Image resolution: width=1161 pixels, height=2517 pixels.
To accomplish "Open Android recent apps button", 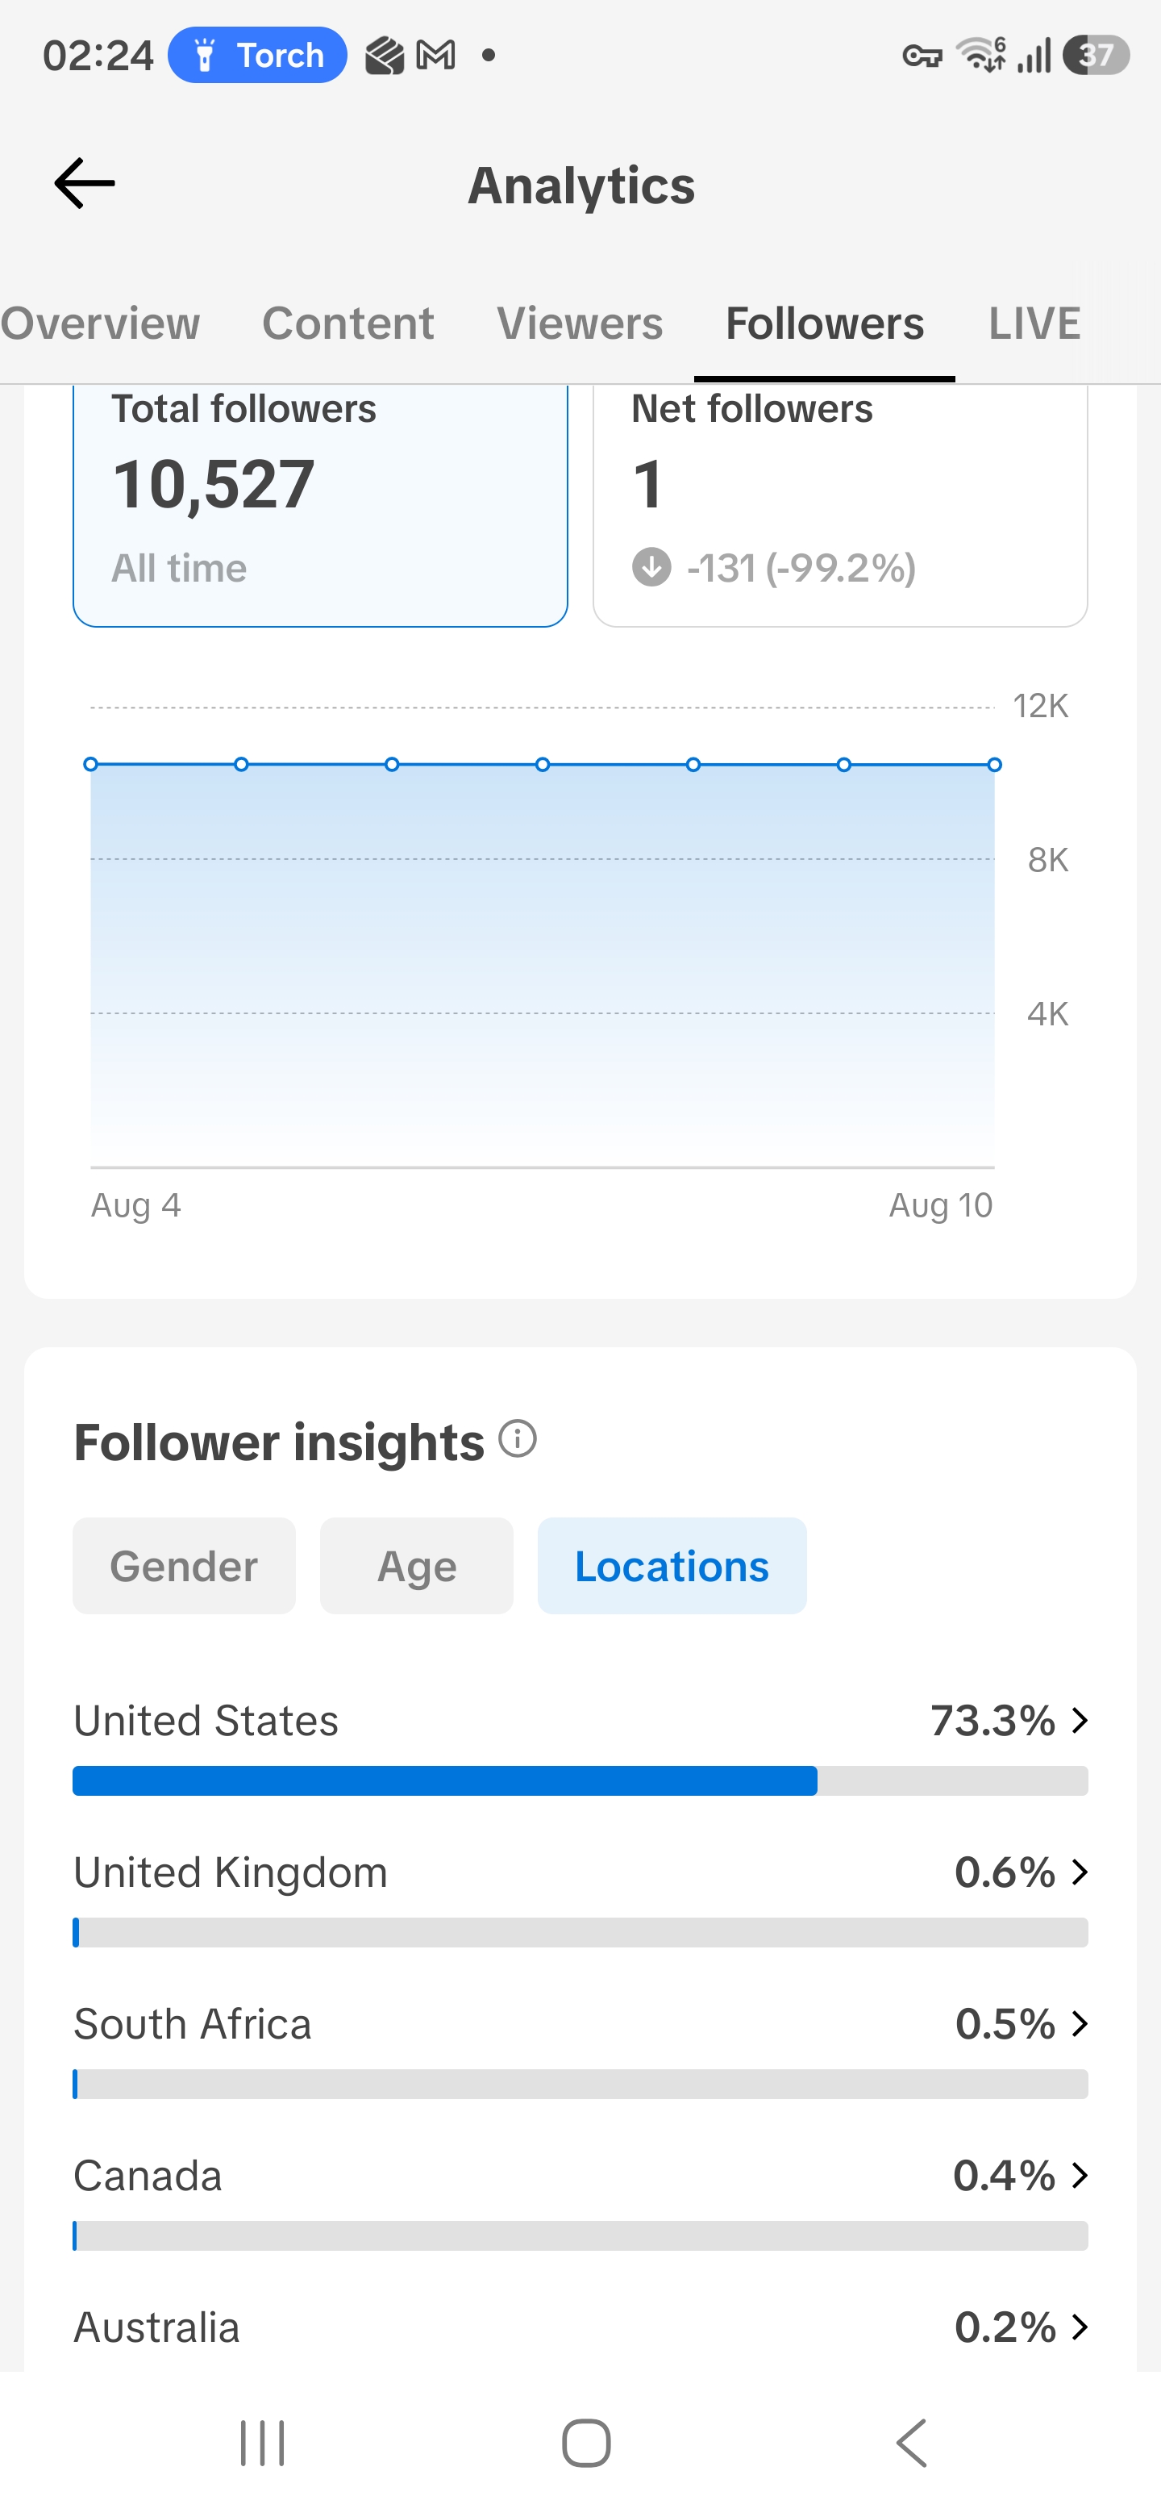I will tap(263, 2444).
